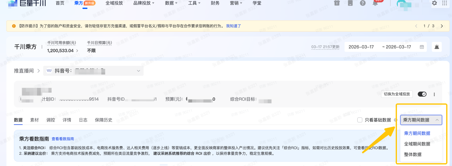Click 千川可用余额(元) label
This screenshot has height=166, width=452.
click(x=62, y=43)
